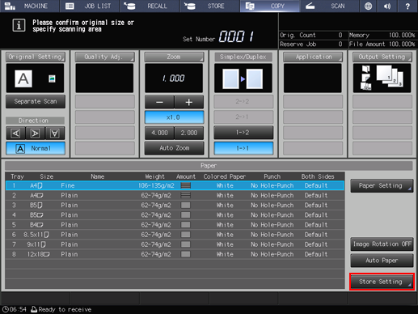Click the tray 8 paper amount indicator
418x314 pixels.
tap(186, 254)
